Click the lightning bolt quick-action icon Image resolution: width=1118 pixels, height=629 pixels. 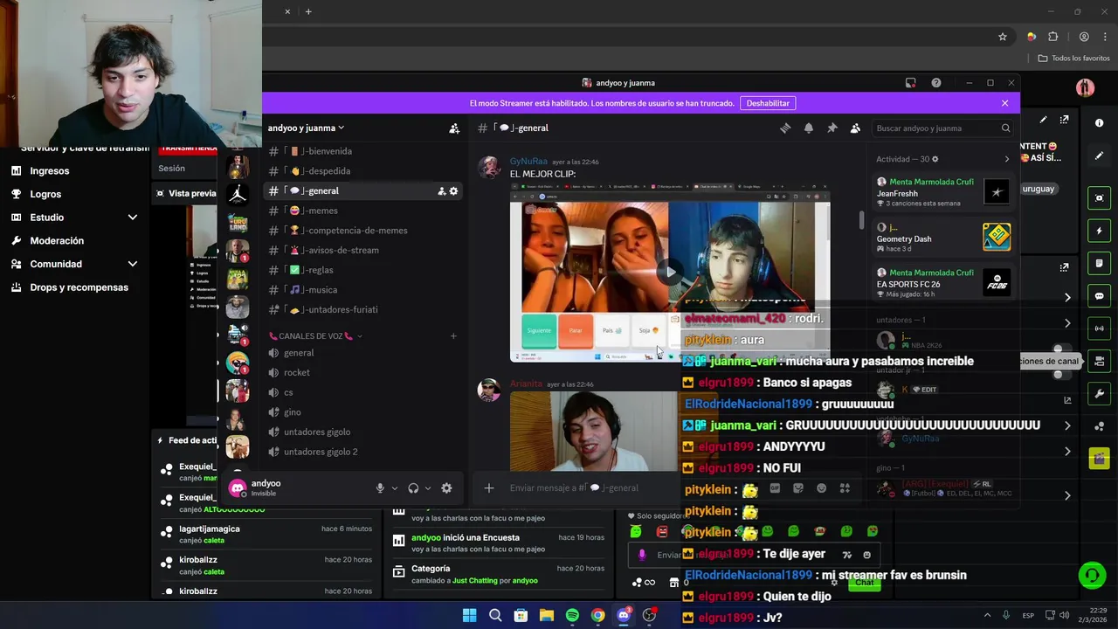1099,231
